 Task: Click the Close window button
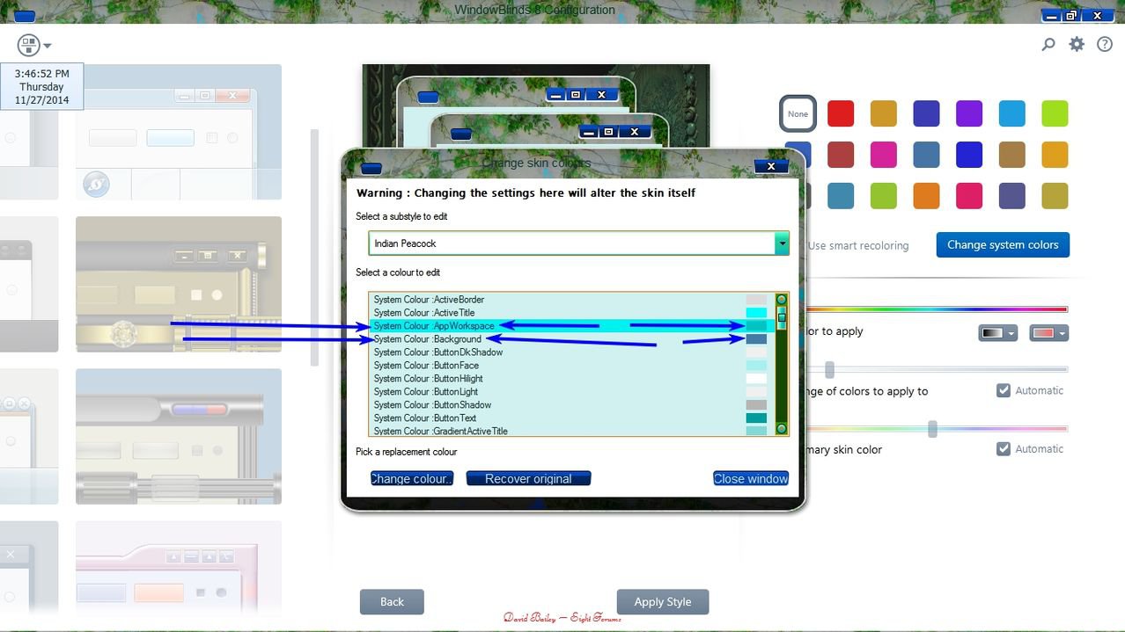click(x=751, y=478)
